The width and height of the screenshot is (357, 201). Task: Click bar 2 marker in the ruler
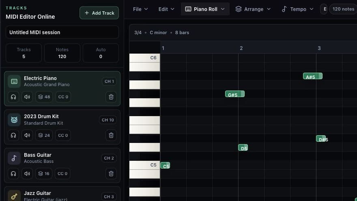point(241,48)
